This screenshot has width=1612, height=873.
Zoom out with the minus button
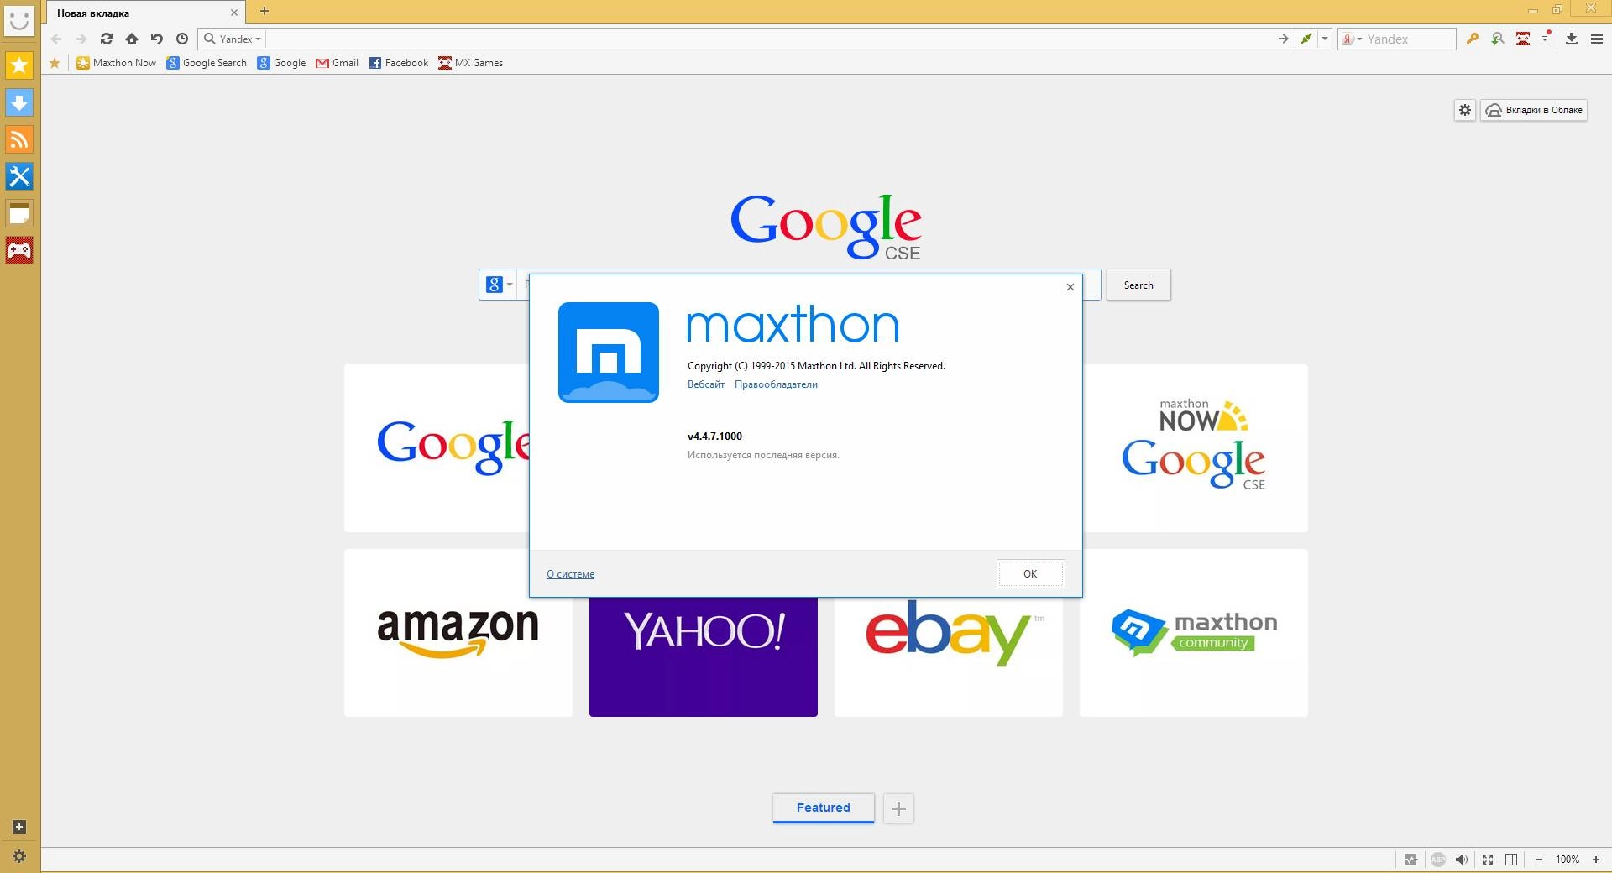coord(1539,860)
